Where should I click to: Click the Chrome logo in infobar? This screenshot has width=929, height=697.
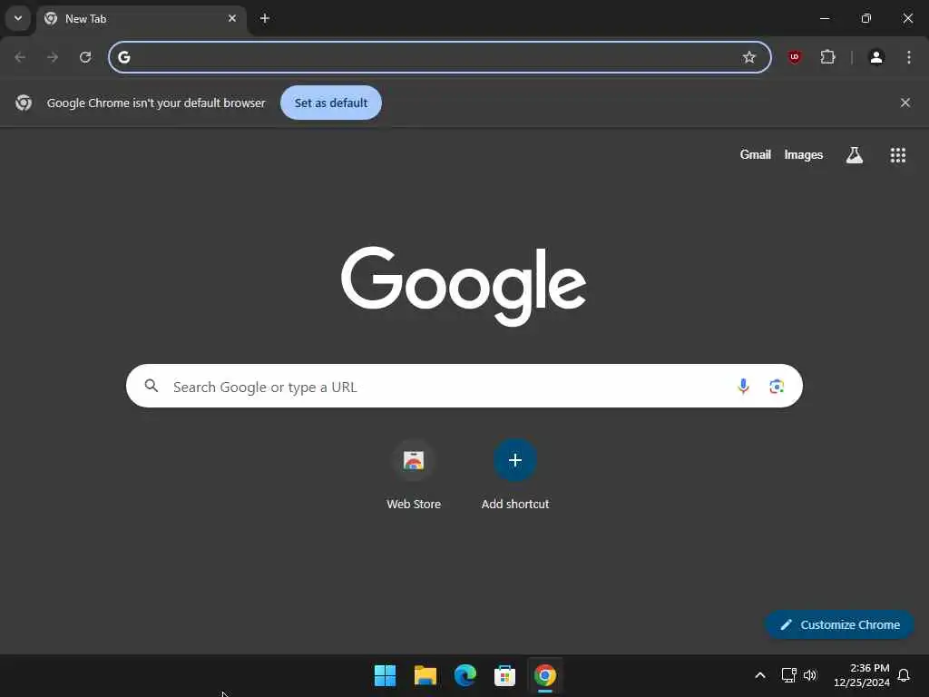pos(24,103)
